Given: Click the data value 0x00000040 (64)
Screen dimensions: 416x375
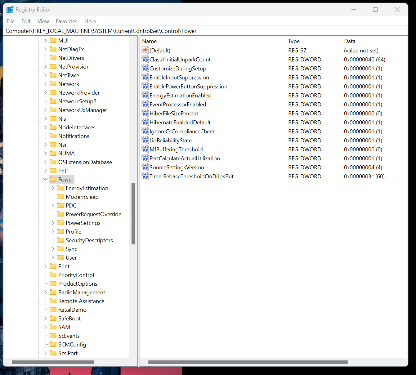Looking at the screenshot, I should coord(365,59).
